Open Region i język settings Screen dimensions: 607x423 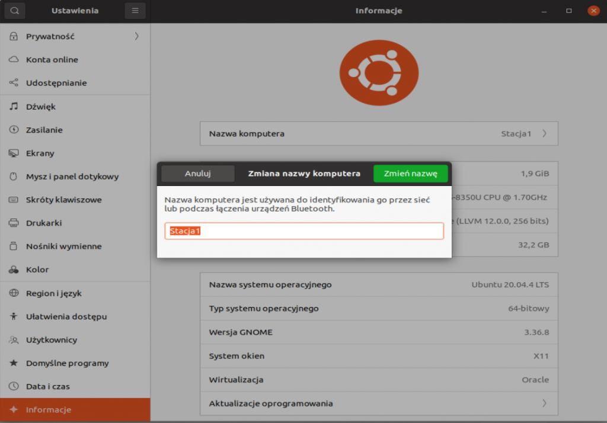[x=54, y=293]
